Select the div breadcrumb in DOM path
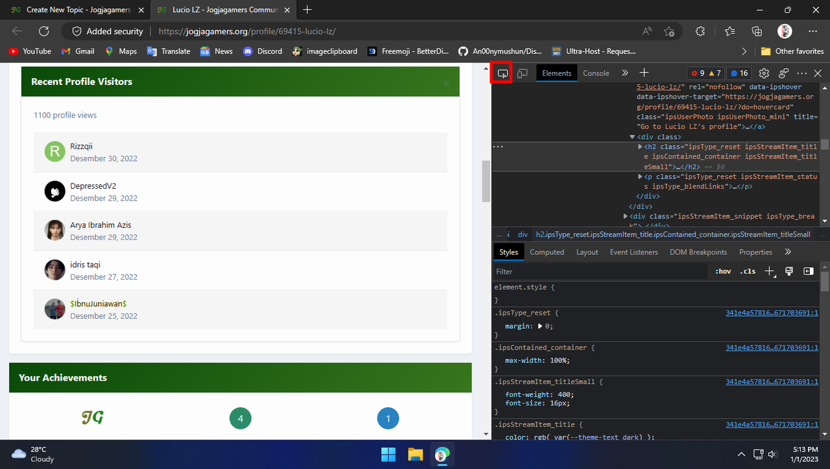 pyautogui.click(x=523, y=234)
